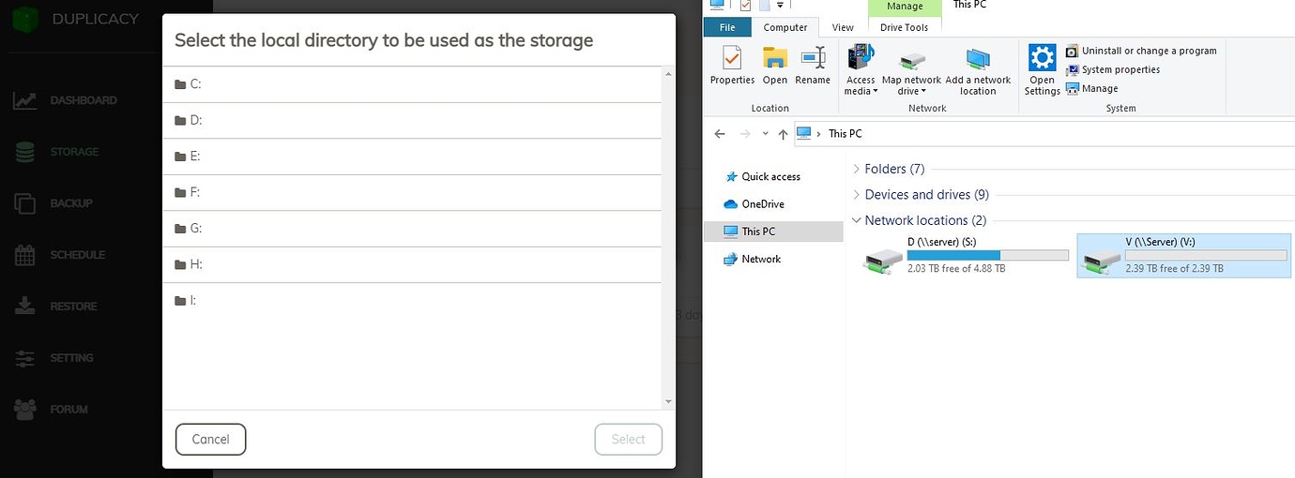Click the Manage contextual tab header
1295x478 pixels.
coord(905,7)
